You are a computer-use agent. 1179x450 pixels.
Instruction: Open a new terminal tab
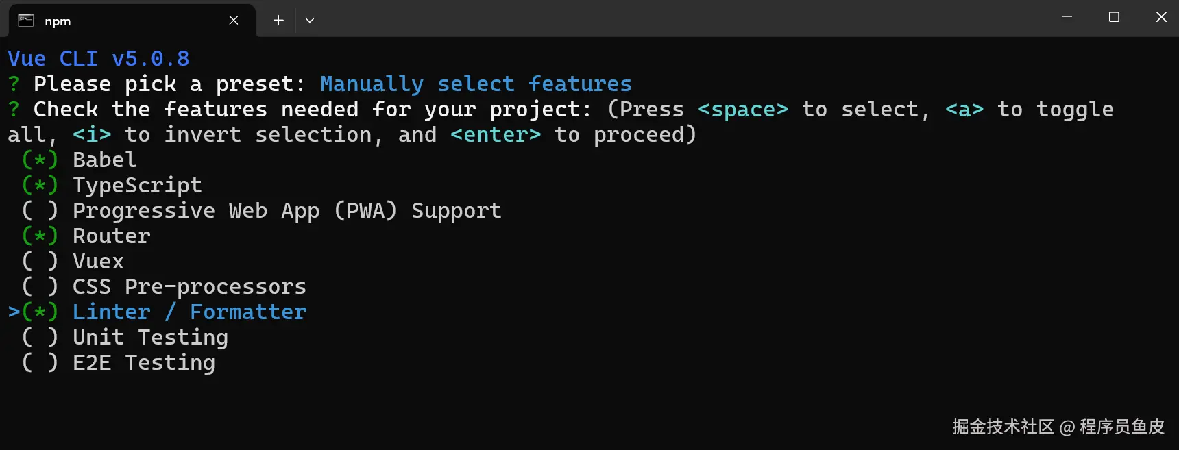pos(278,21)
